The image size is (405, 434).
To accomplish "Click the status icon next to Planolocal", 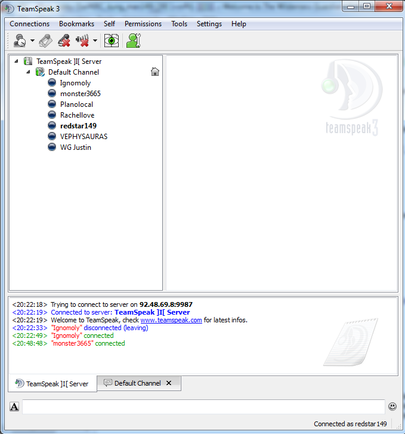I will coord(52,104).
